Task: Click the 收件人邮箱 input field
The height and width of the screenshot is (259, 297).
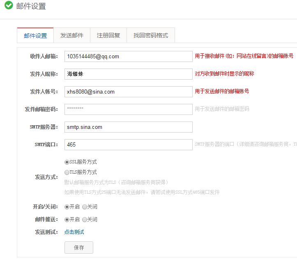Action: [128, 57]
